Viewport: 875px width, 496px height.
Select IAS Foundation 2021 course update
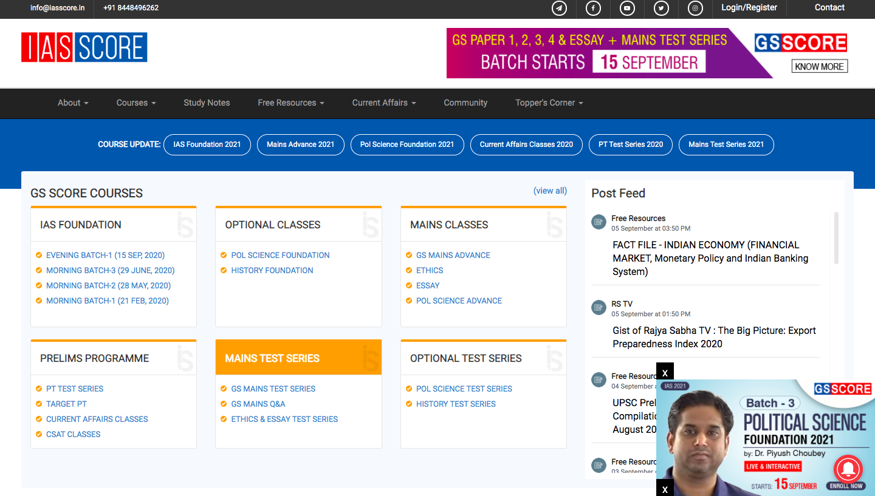[x=207, y=144]
